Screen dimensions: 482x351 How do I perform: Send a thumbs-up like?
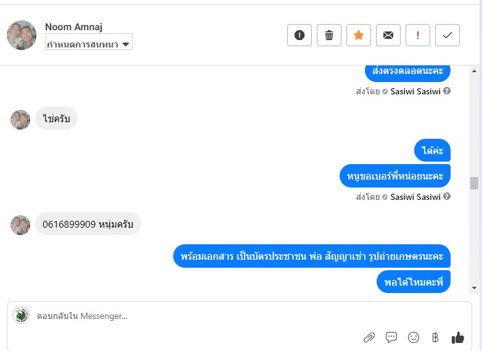[458, 337]
